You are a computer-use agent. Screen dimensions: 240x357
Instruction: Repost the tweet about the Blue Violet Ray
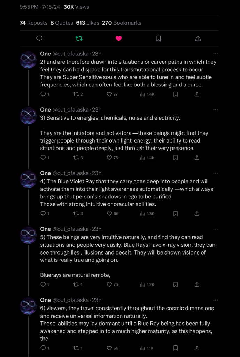76,213
